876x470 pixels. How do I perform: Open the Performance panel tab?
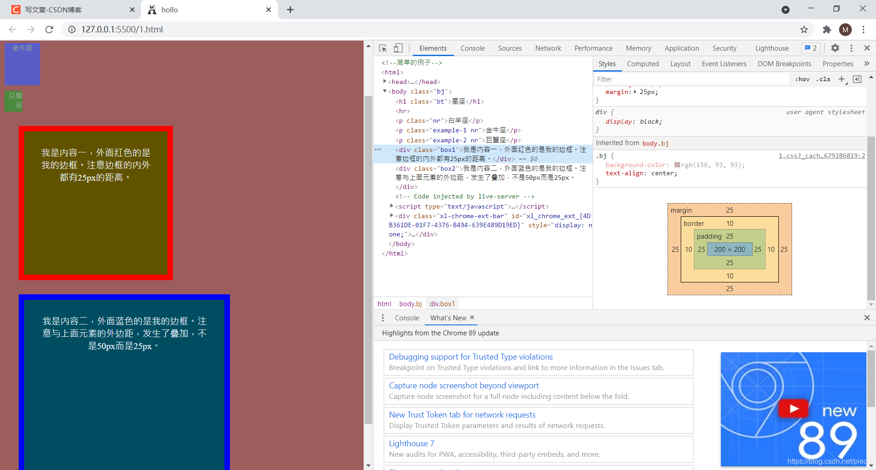(x=593, y=48)
